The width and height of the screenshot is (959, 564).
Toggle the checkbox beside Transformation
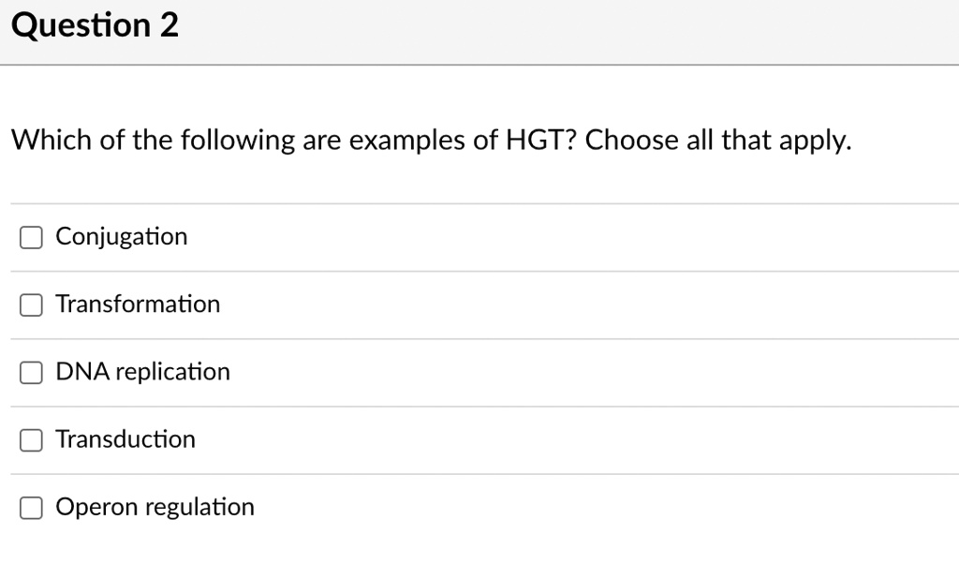click(x=31, y=304)
